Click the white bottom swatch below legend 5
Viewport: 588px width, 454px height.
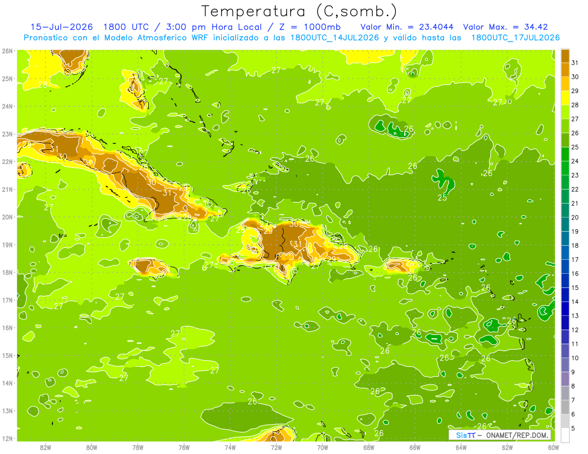point(565,435)
